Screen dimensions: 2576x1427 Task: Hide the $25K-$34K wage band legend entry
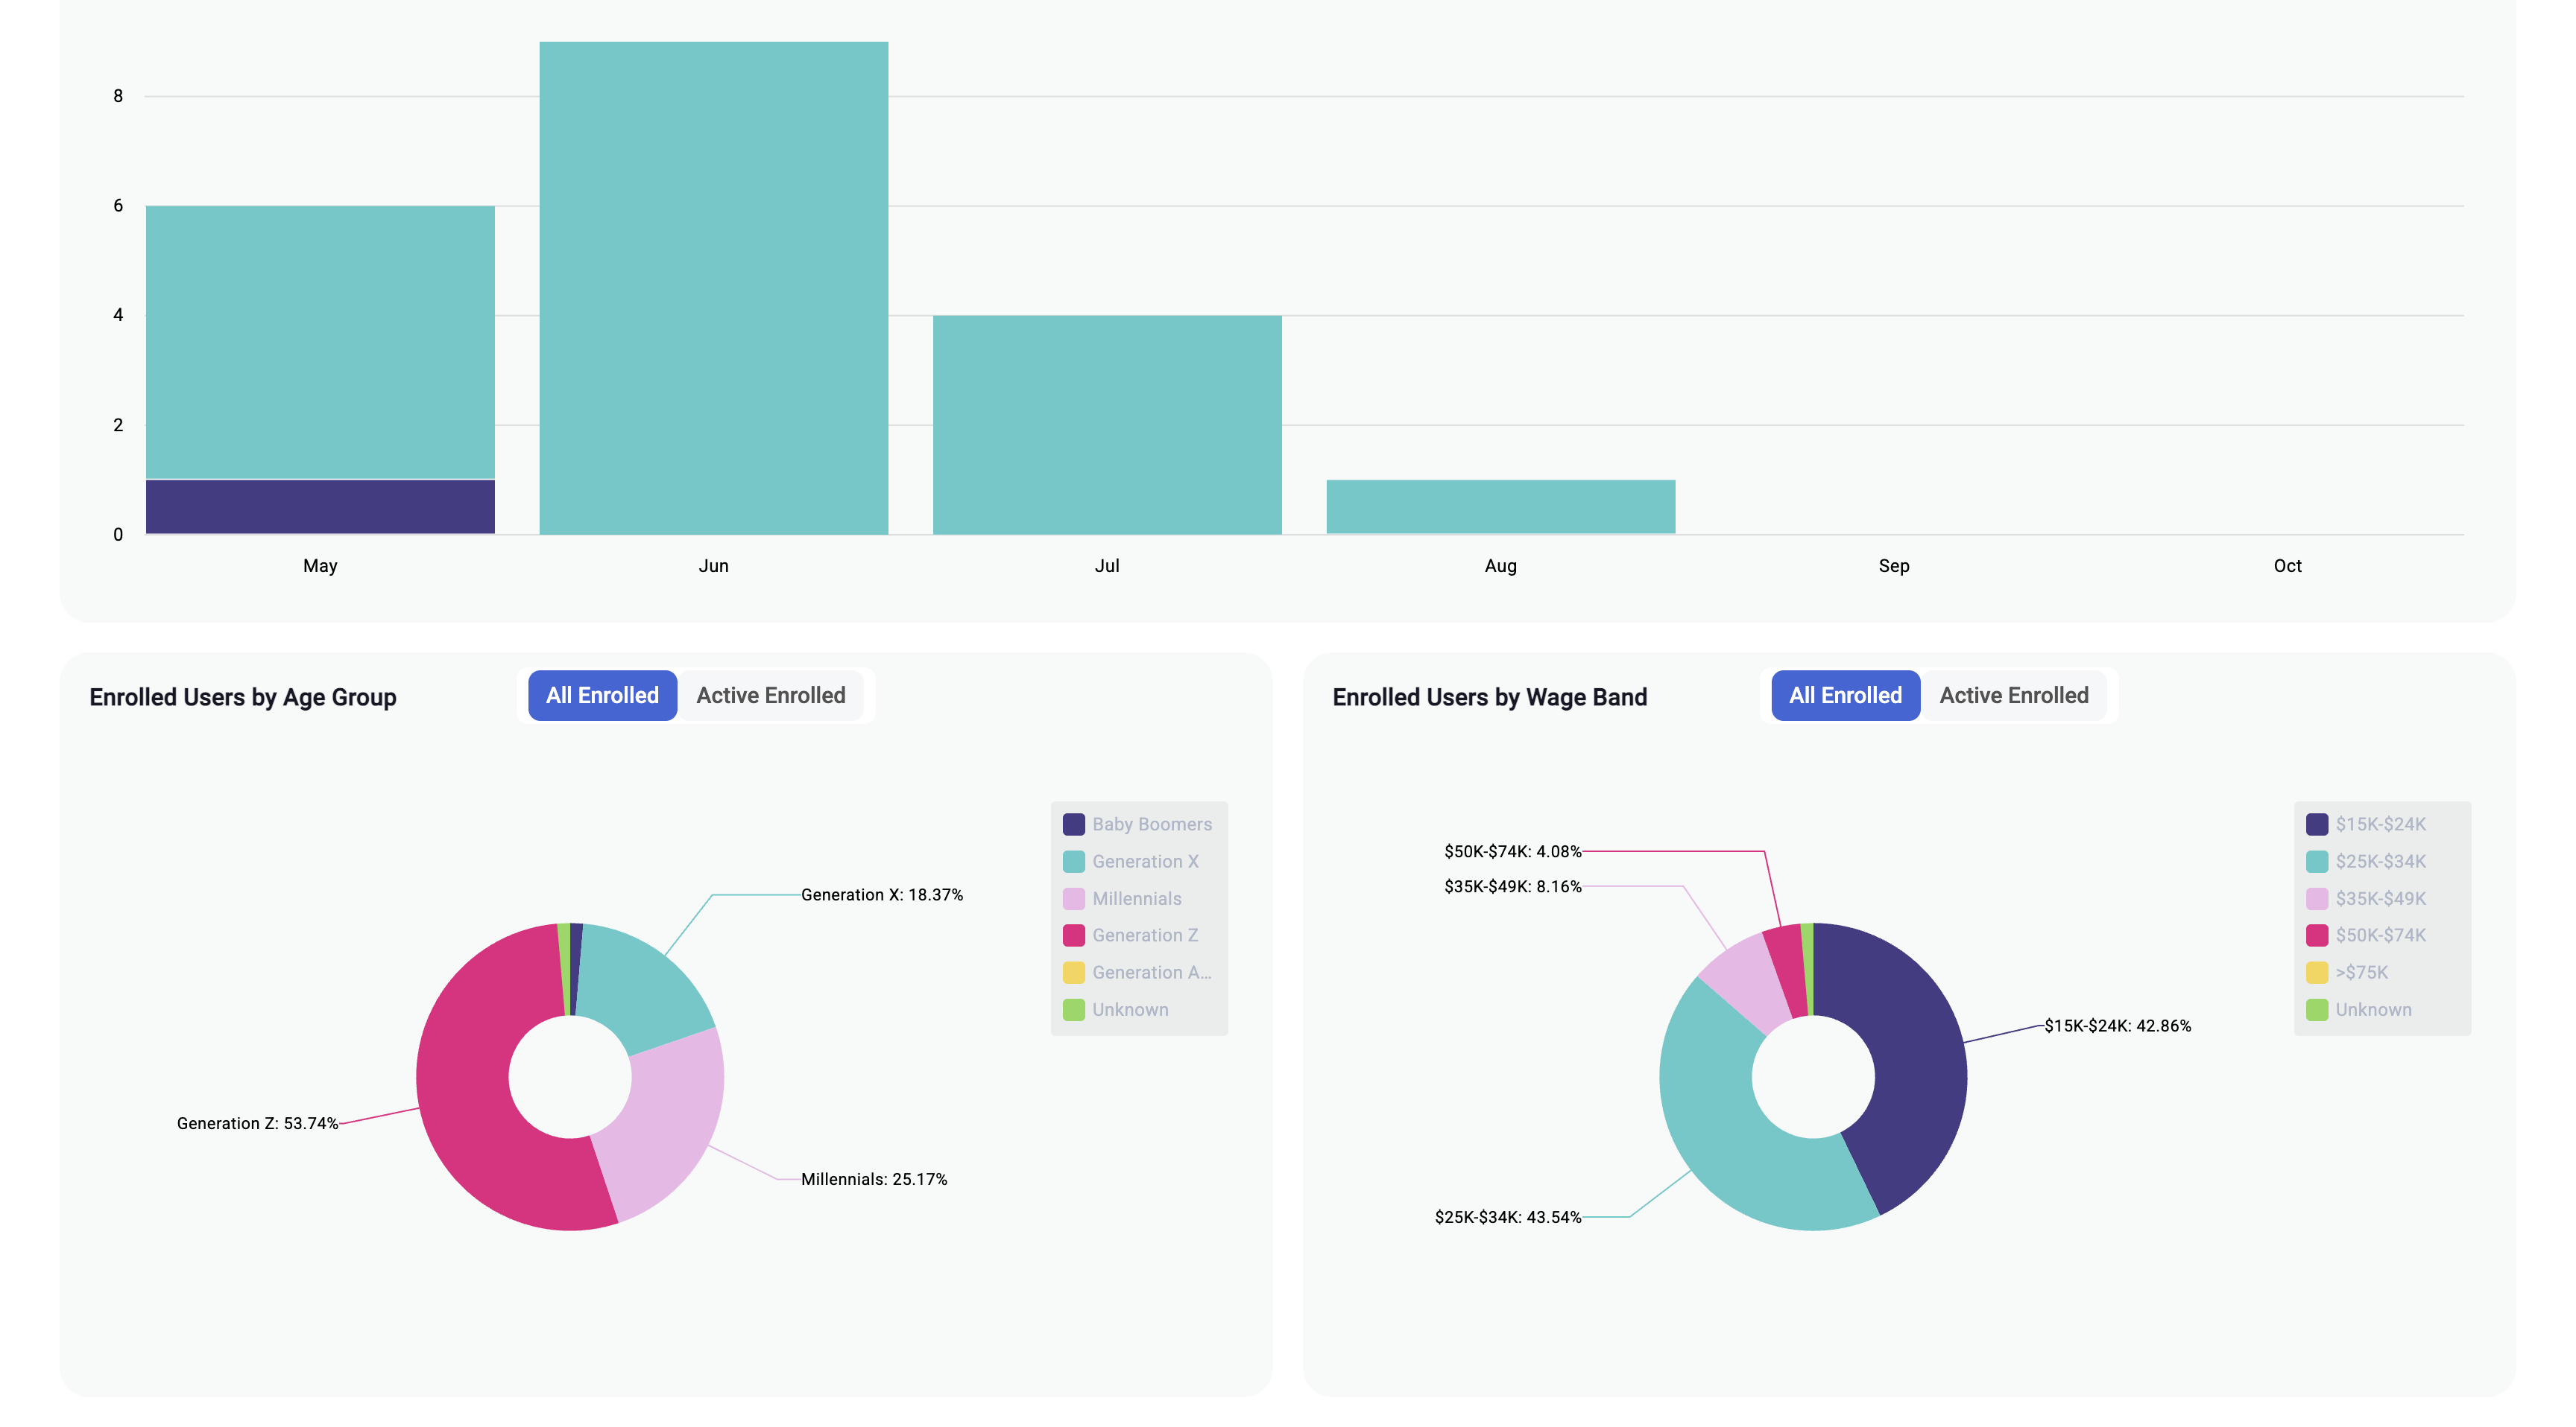pos(2379,862)
